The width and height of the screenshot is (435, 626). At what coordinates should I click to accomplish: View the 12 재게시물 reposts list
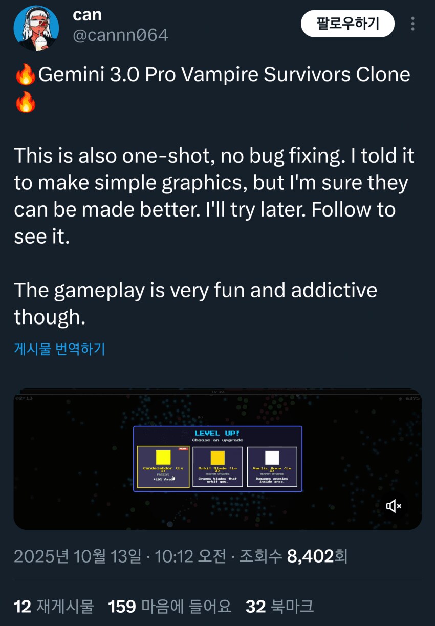pos(54,607)
